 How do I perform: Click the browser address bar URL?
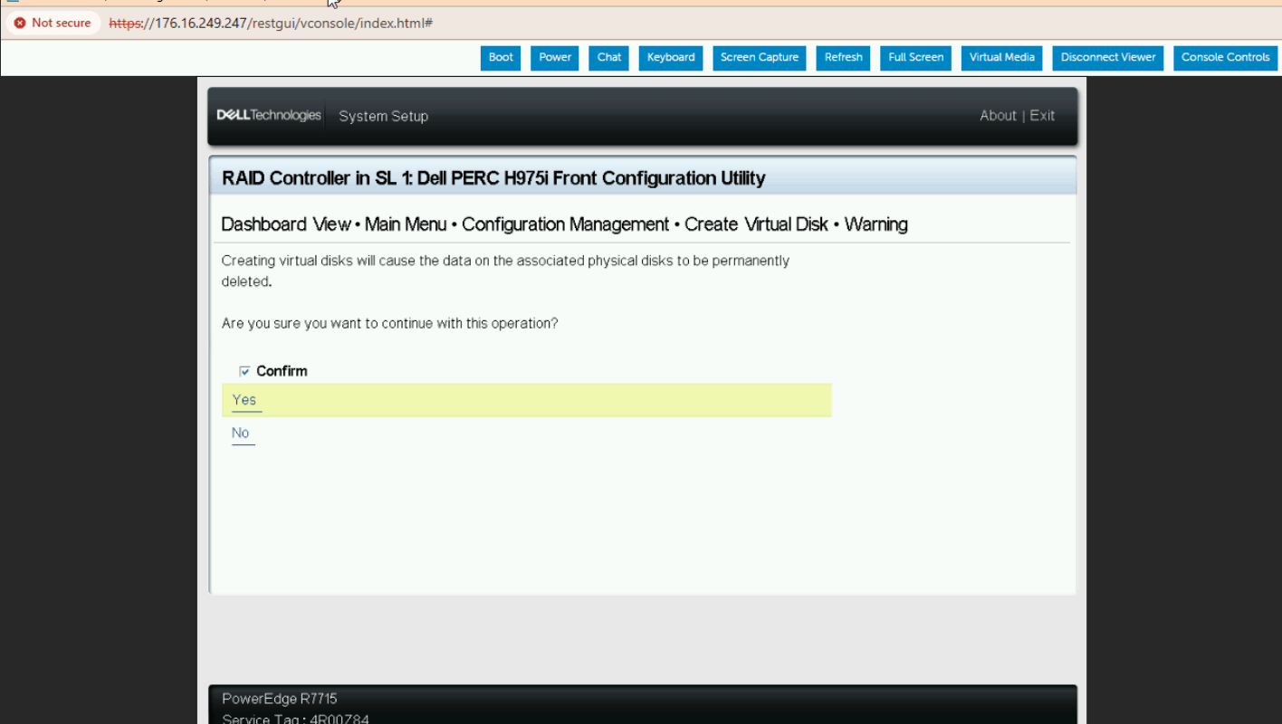tap(272, 23)
